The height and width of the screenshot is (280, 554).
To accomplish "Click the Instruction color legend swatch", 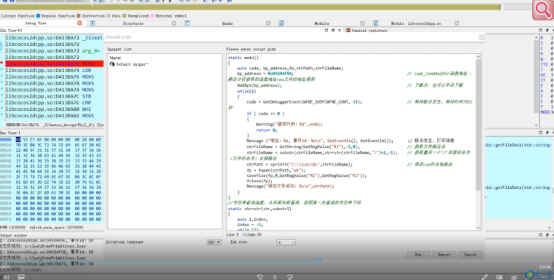I will (79, 16).
